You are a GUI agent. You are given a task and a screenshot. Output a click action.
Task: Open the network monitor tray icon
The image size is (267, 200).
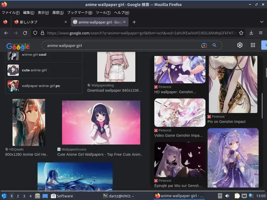(x=244, y=196)
